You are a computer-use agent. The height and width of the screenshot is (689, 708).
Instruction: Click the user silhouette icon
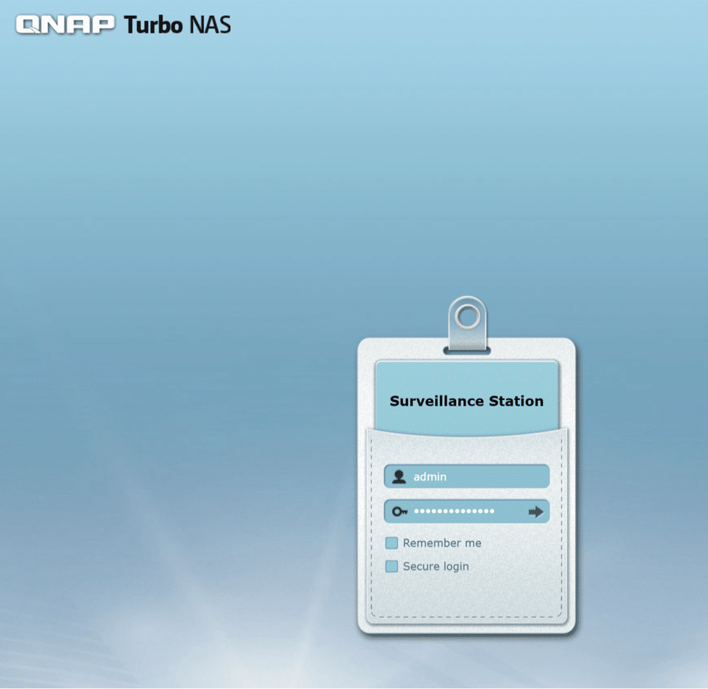tap(399, 477)
